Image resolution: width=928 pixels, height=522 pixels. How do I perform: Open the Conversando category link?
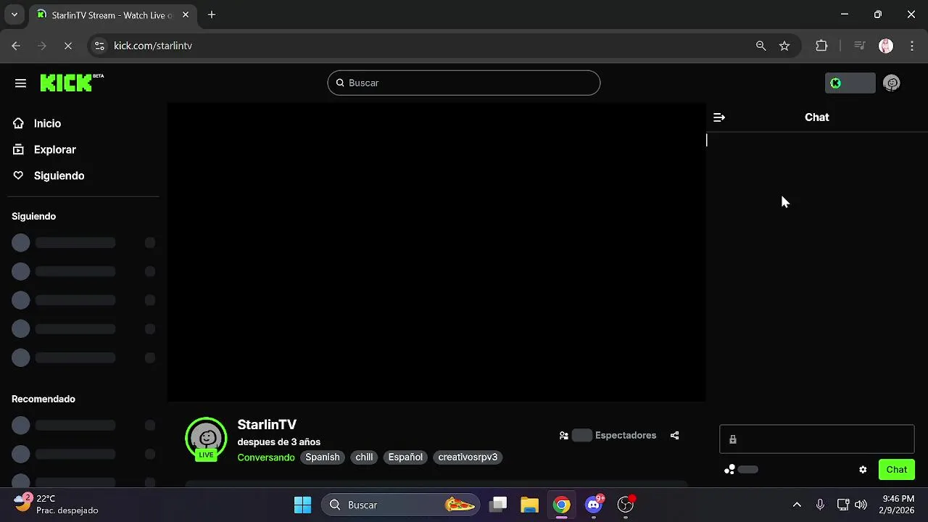pos(266,457)
